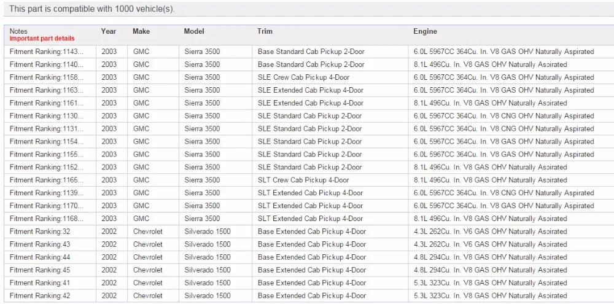The image size is (614, 304).
Task: Click the Sierra 3500 cell in ranking 1154 row
Action: click(x=216, y=141)
